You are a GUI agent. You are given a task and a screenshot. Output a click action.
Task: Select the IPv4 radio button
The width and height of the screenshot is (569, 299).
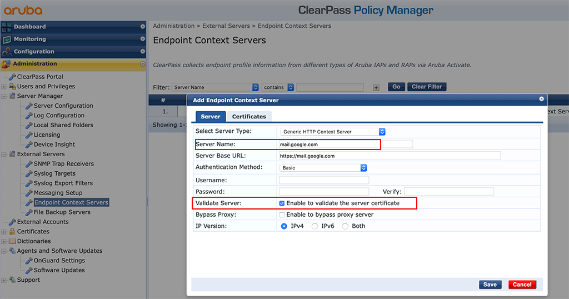click(x=284, y=226)
